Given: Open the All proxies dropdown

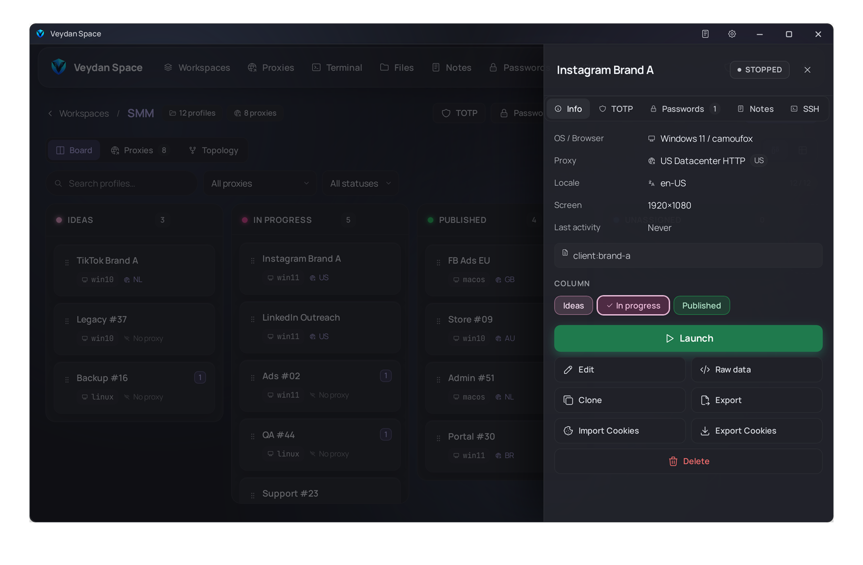Looking at the screenshot, I should (260, 183).
